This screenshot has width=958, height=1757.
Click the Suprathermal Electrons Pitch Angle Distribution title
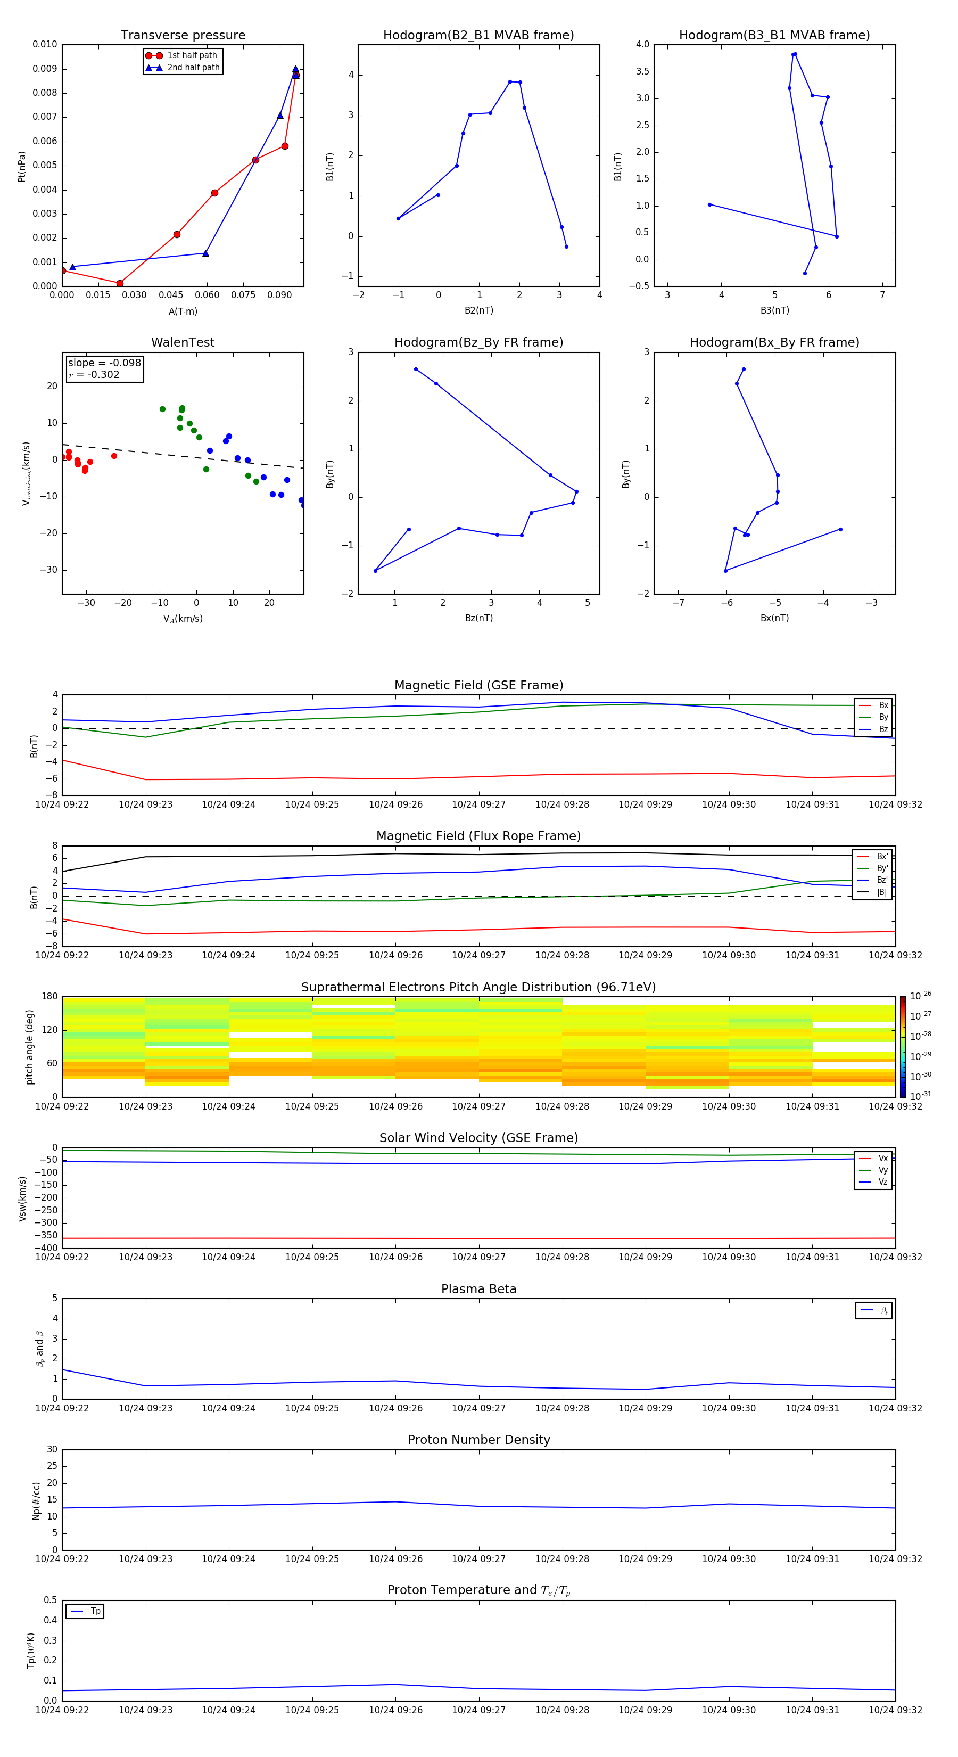pos(478,988)
